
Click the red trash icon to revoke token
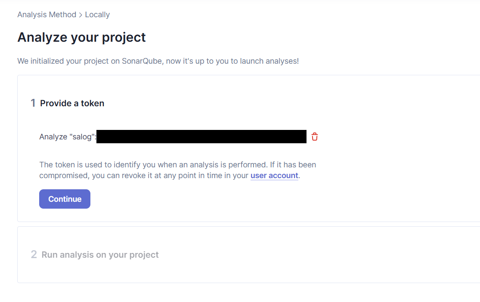pyautogui.click(x=314, y=137)
